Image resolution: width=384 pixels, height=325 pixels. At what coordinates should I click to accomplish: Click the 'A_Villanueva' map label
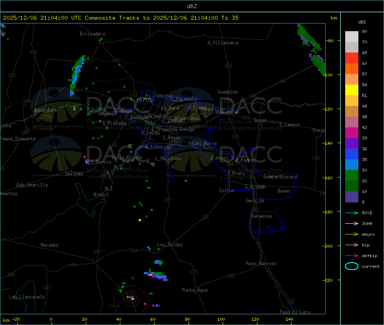[223, 43]
